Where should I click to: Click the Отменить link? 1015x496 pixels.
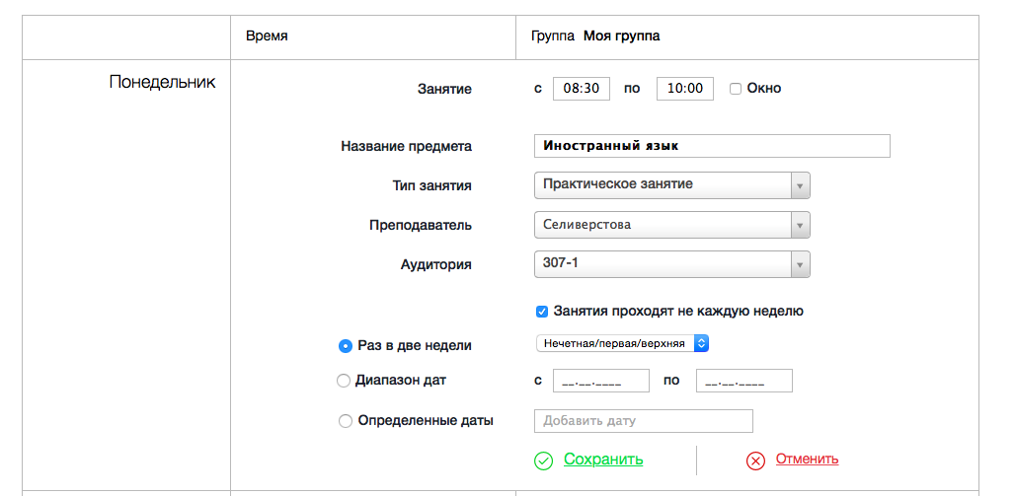point(807,459)
